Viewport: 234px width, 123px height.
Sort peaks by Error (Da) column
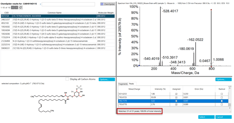pyautogui.click(x=199, y=89)
